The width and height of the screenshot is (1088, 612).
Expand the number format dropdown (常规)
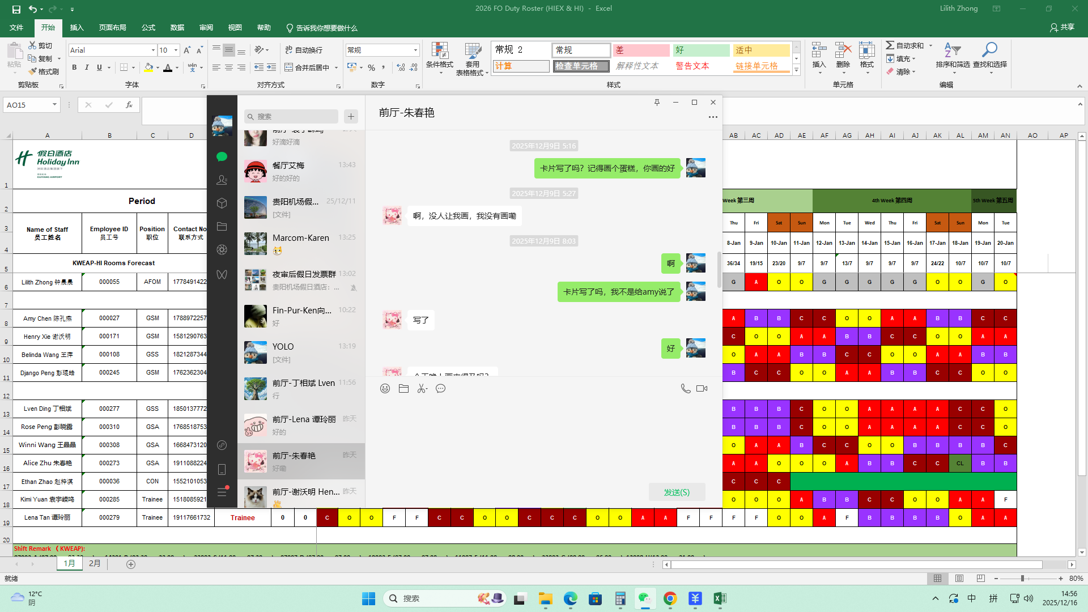415,50
